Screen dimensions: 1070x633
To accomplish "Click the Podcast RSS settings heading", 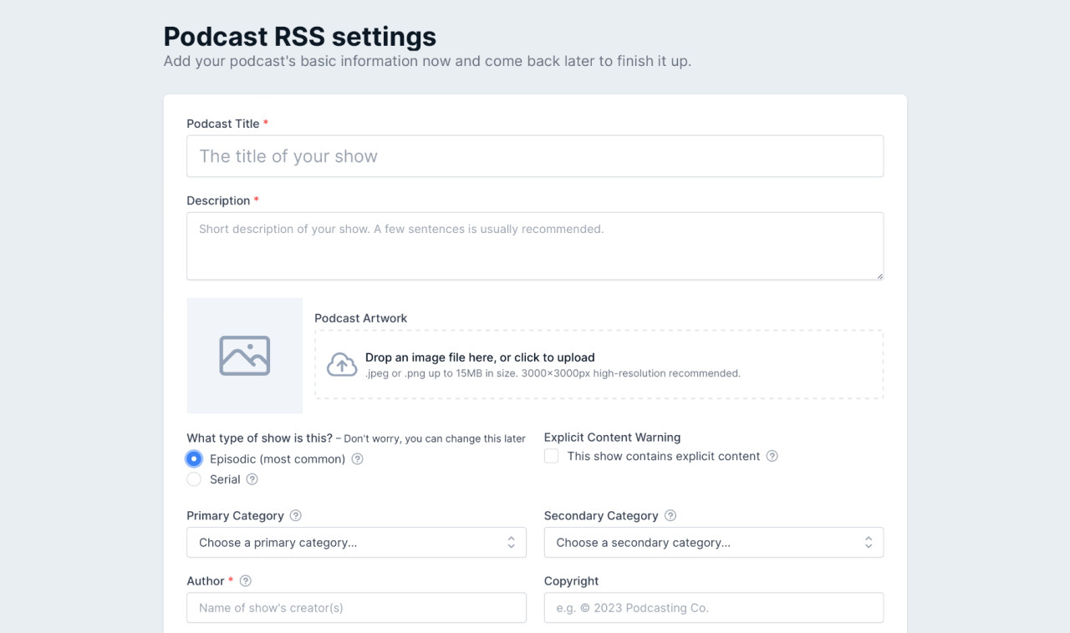I will pos(300,37).
